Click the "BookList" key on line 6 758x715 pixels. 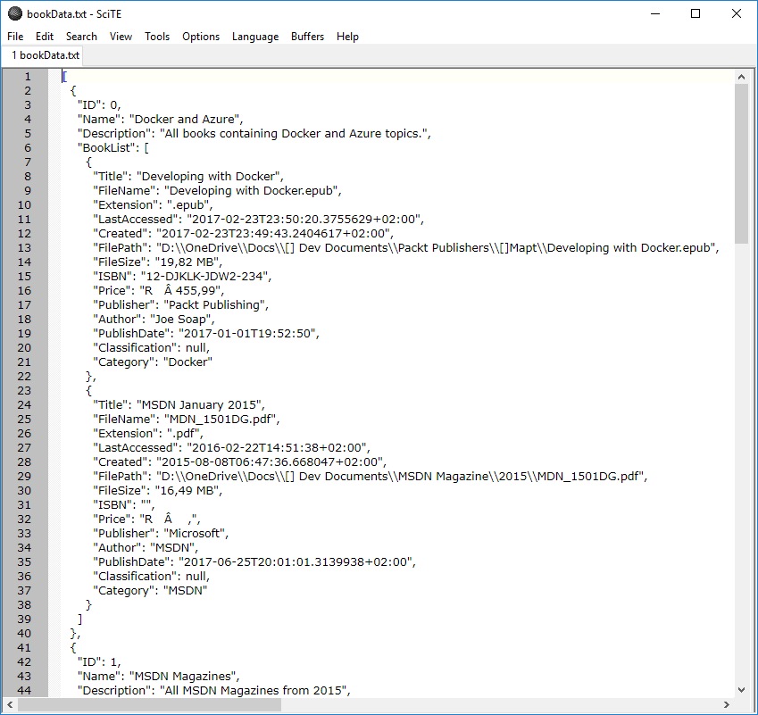[x=107, y=148]
